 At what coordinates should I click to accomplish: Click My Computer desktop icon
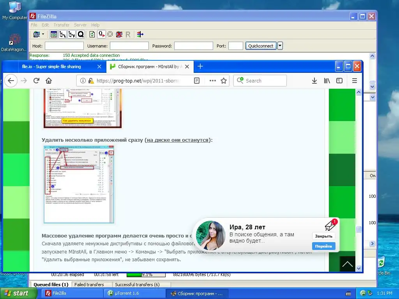point(14,10)
